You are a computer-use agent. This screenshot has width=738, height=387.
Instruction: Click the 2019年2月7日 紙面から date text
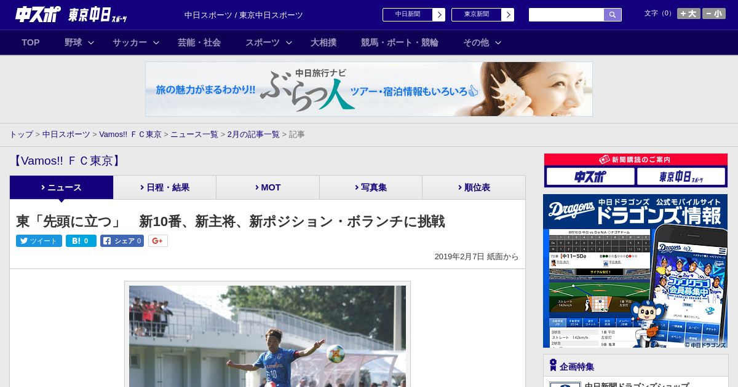(477, 257)
